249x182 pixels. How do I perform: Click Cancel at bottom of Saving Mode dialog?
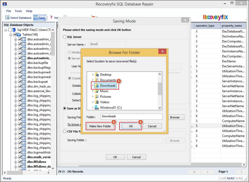pos(136,157)
